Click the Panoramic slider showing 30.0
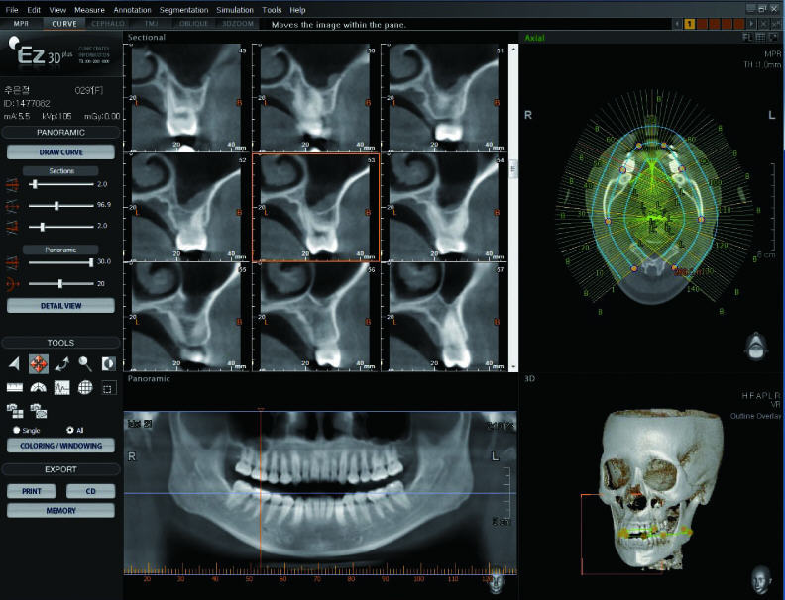 (x=61, y=262)
